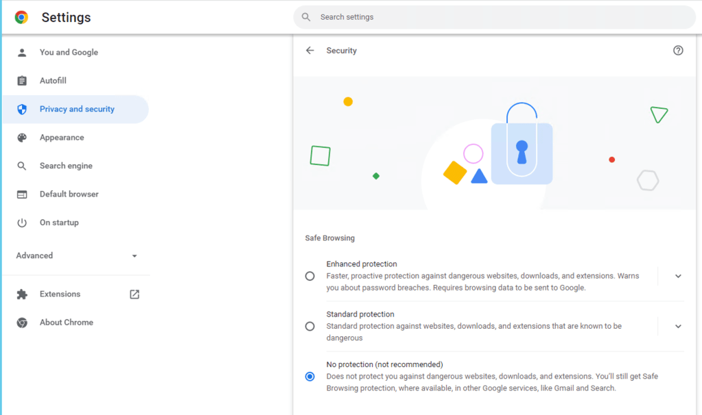
Task: Click the You and Google person icon
Action: [x=22, y=53]
